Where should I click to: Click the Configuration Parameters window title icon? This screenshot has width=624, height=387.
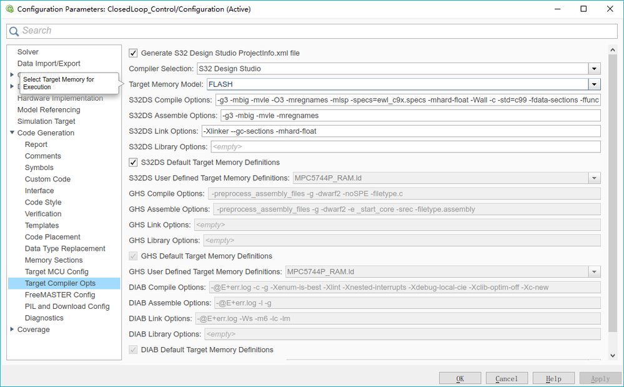pos(9,9)
